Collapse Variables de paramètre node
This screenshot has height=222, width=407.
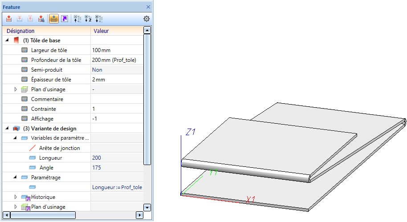tap(15, 138)
